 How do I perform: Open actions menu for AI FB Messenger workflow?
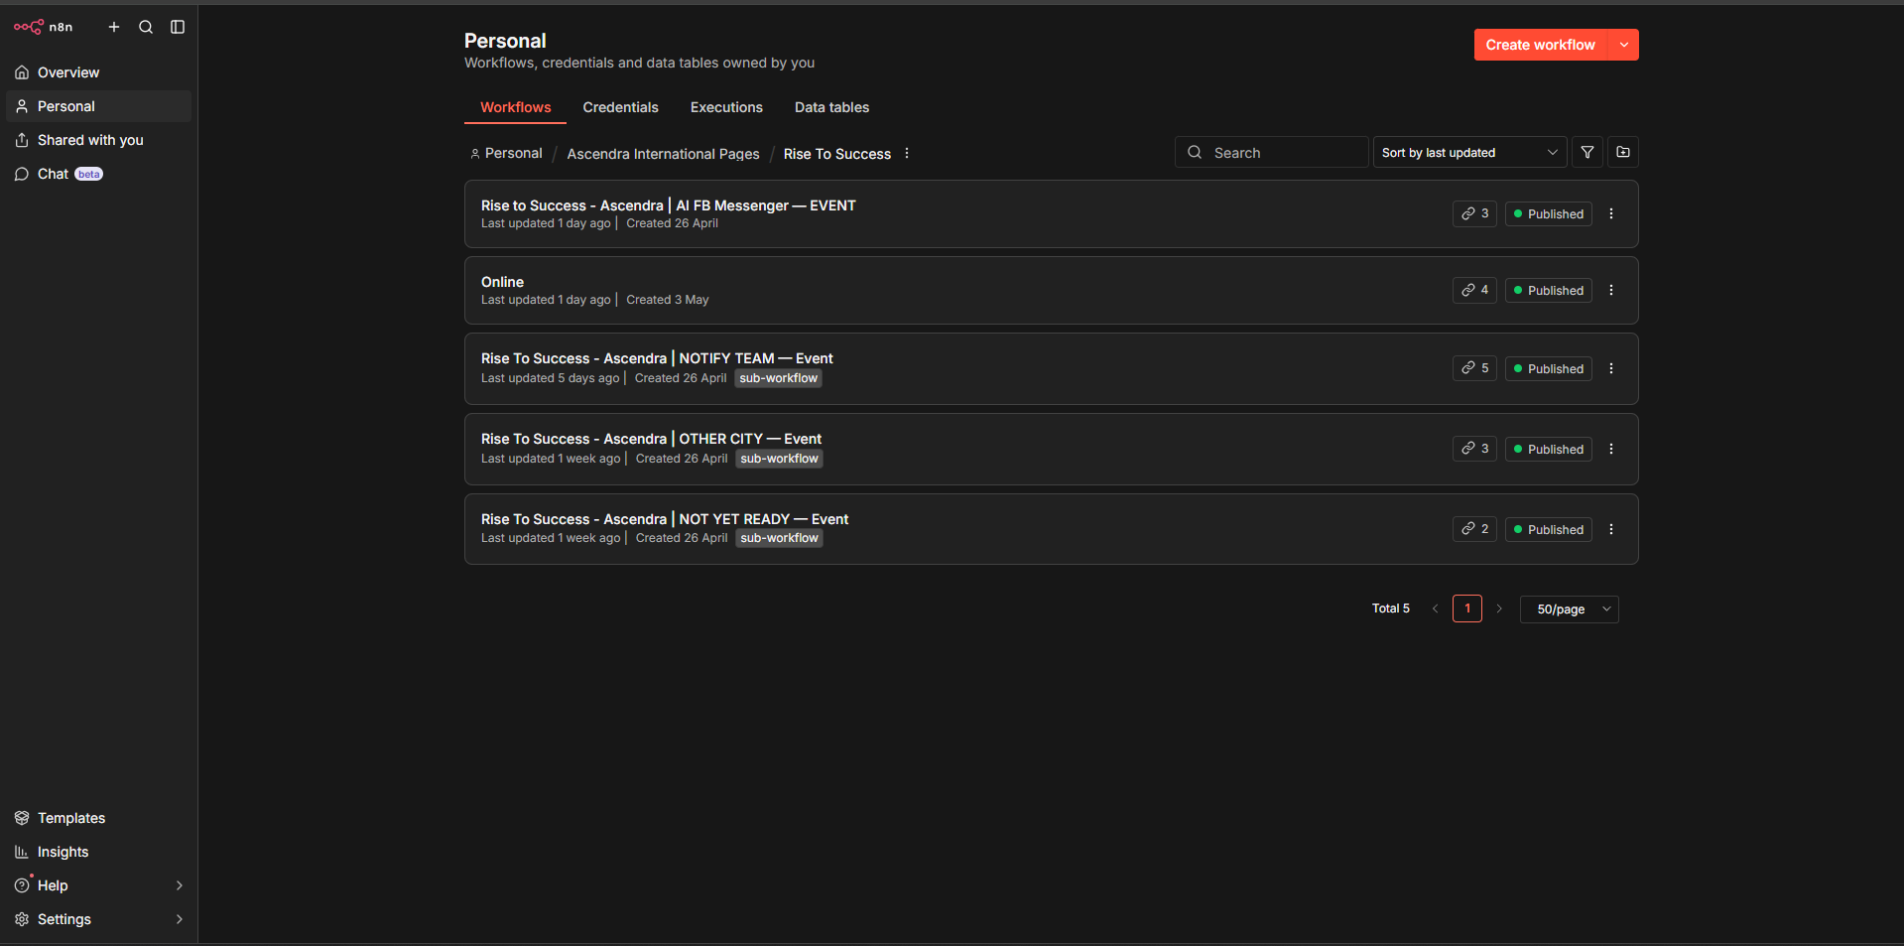point(1611,213)
